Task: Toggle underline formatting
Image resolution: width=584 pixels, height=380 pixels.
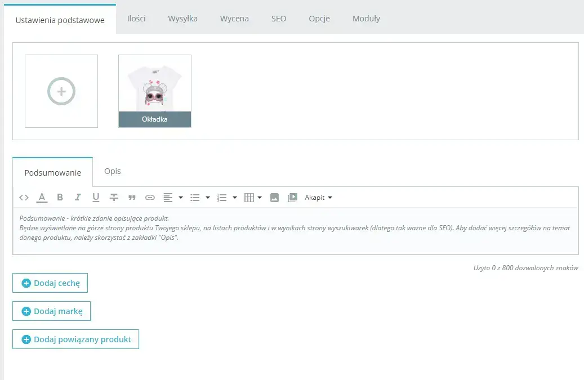Action: pos(96,198)
